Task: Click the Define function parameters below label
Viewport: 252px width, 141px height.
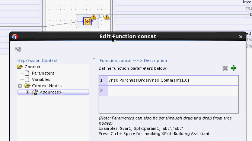Action: (133, 68)
